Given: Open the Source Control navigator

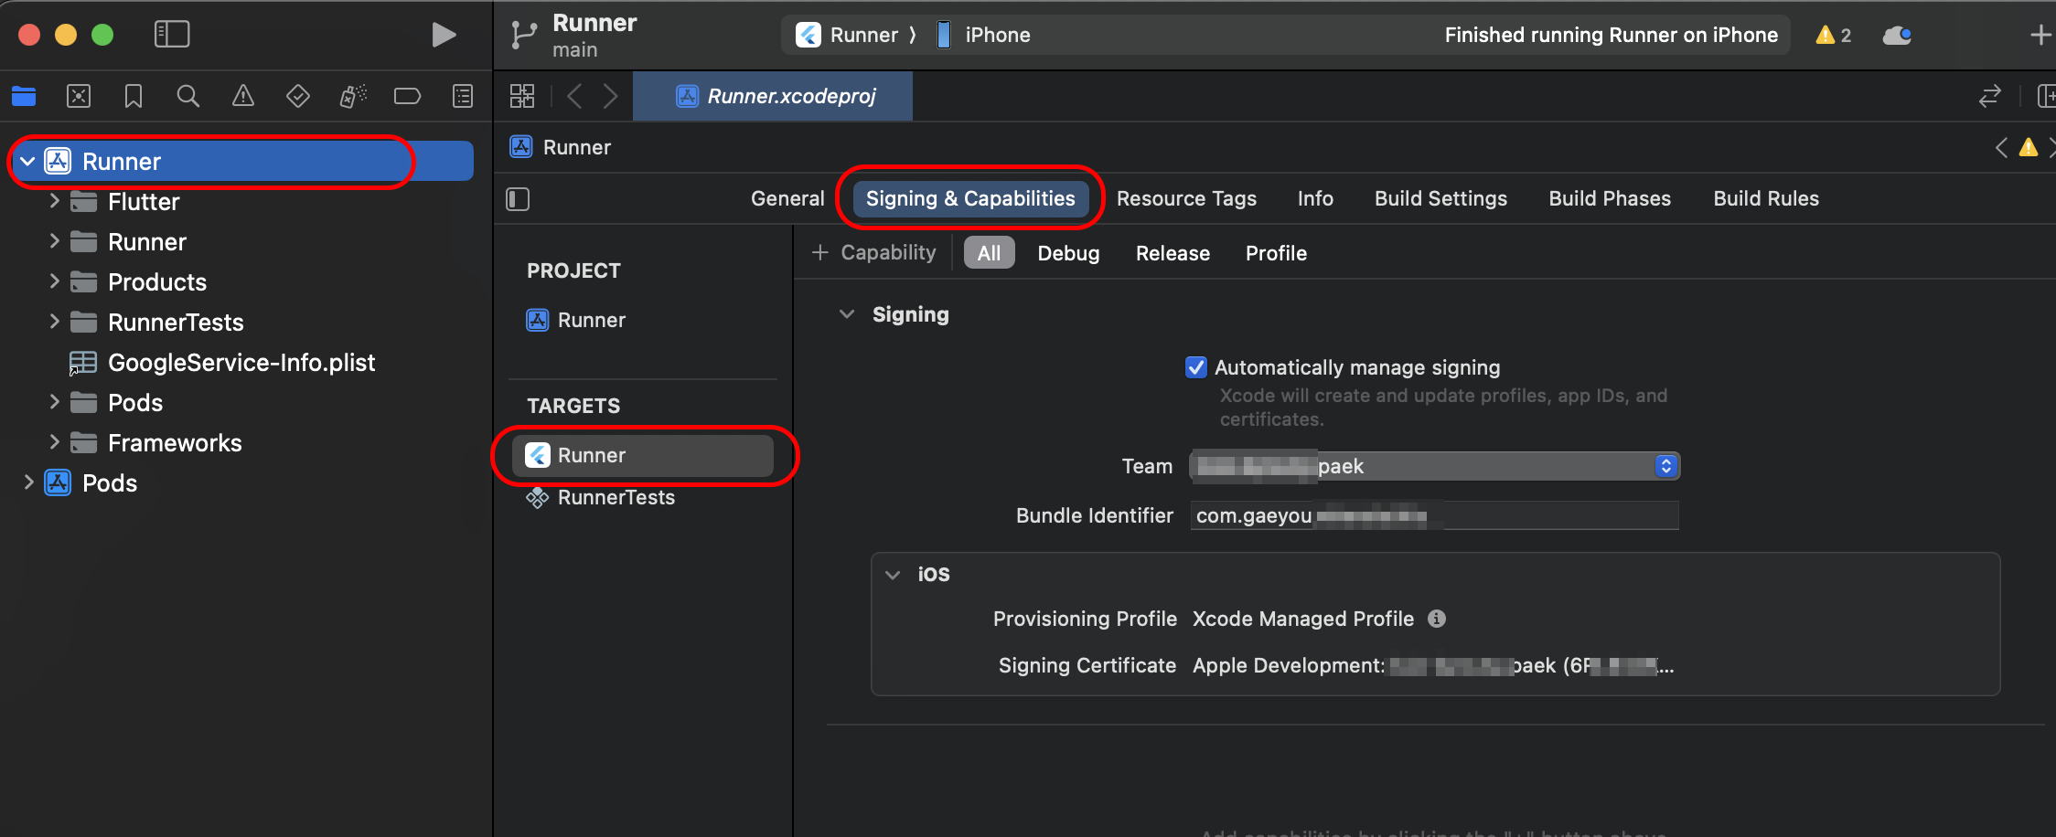Looking at the screenshot, I should pyautogui.click(x=79, y=96).
